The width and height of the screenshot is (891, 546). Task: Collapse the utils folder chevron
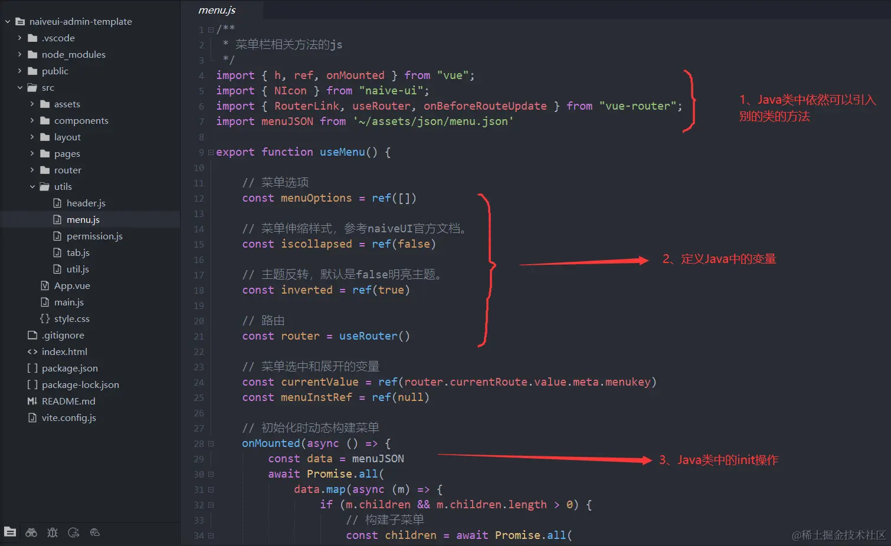click(32, 186)
